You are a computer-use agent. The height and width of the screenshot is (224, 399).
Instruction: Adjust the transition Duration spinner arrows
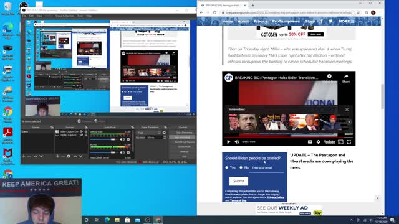click(165, 138)
